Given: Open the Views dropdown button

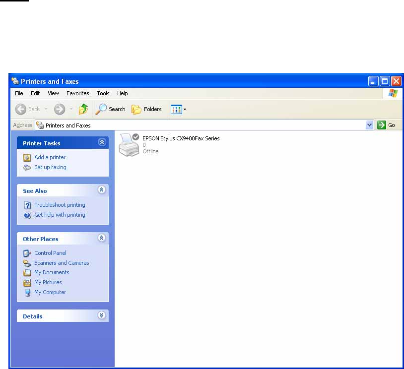Looking at the screenshot, I should click(178, 110).
